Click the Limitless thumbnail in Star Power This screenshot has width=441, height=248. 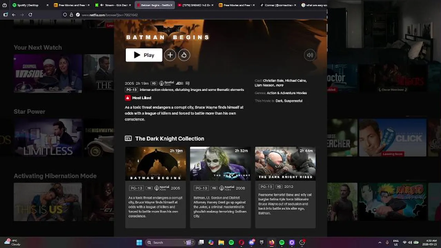[48, 138]
